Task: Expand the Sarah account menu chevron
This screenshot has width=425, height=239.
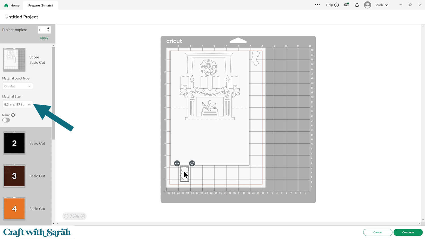Action: [x=386, y=5]
